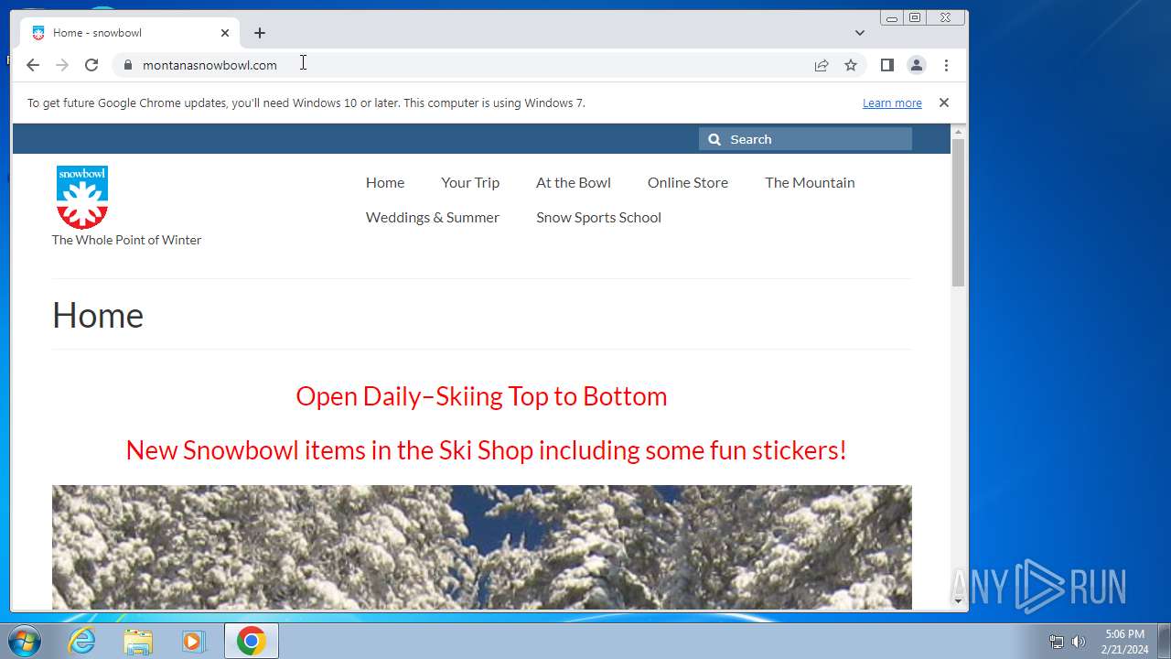Launch Internet Explorer from taskbar

[x=82, y=642]
